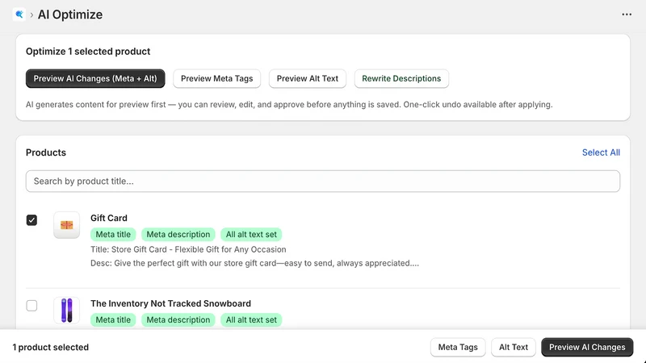Viewport: 646px width, 363px height.
Task: Open the three-dot more options menu
Action: [x=627, y=15]
